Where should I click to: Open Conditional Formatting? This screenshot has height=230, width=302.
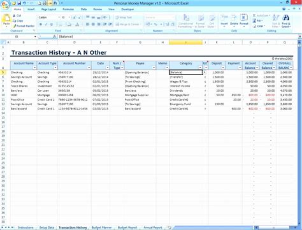pos(185,21)
